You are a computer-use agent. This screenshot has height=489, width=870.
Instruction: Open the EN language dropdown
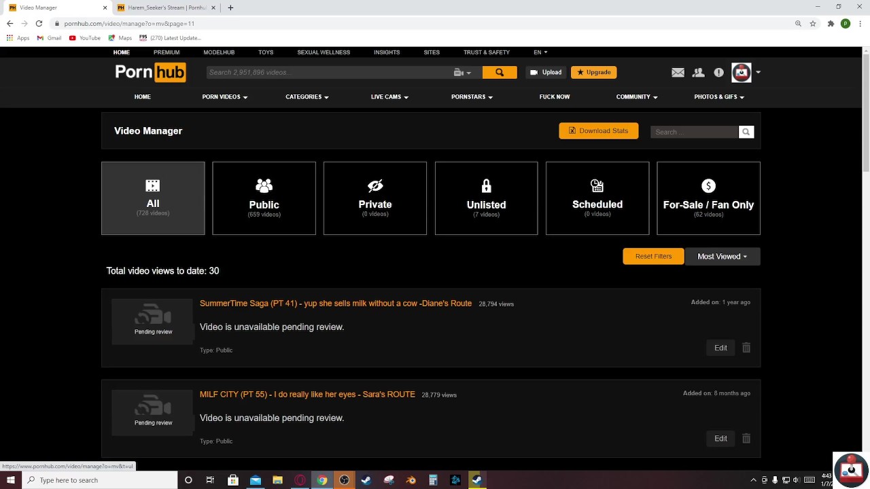(x=540, y=52)
